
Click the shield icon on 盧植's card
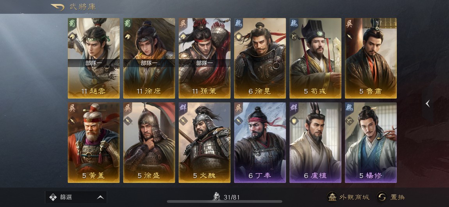pos(294,121)
